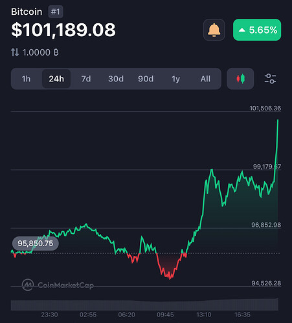This screenshot has height=323, width=292.
Task: Click the $101,189.08 price
Action: (x=63, y=30)
